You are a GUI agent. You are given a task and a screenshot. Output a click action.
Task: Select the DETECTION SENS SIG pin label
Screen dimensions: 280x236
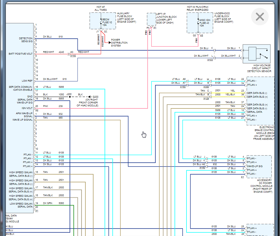[26, 40]
